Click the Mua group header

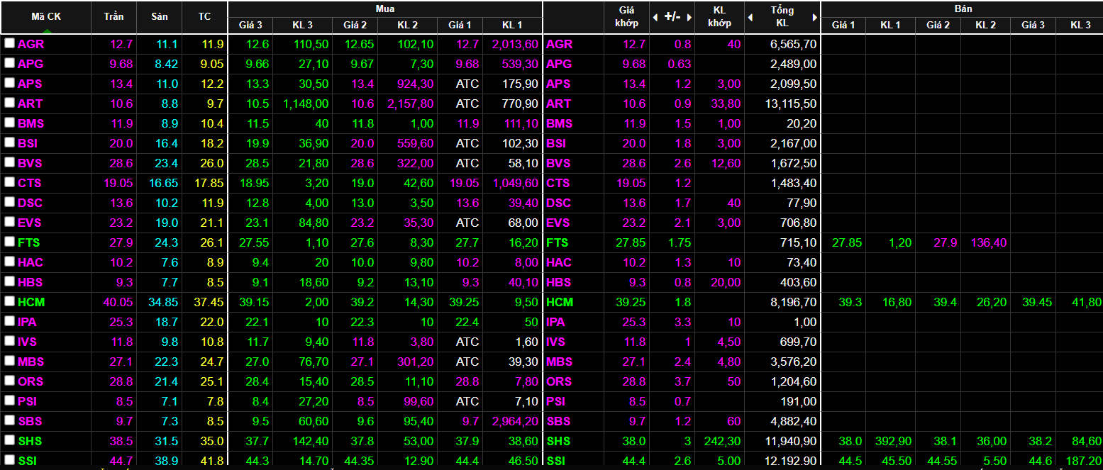(x=385, y=9)
